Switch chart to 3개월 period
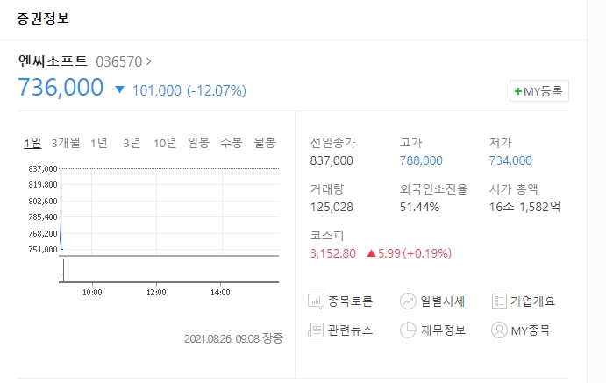 tap(66, 143)
